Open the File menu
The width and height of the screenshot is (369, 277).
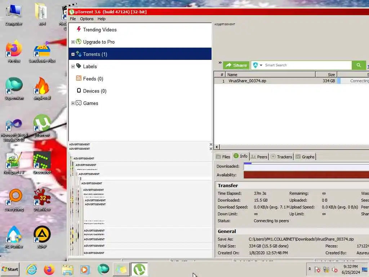point(73,19)
